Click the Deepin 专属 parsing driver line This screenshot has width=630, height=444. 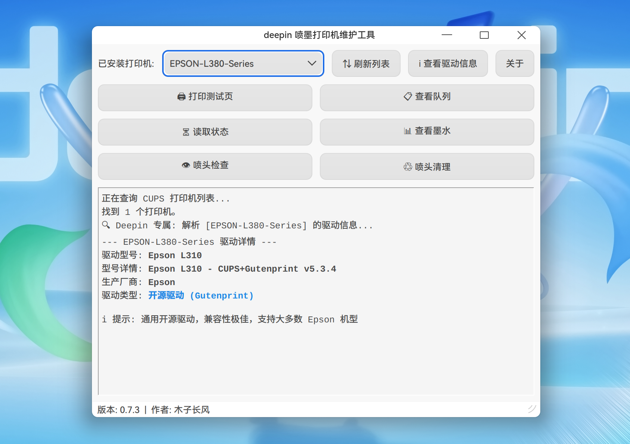coord(237,225)
